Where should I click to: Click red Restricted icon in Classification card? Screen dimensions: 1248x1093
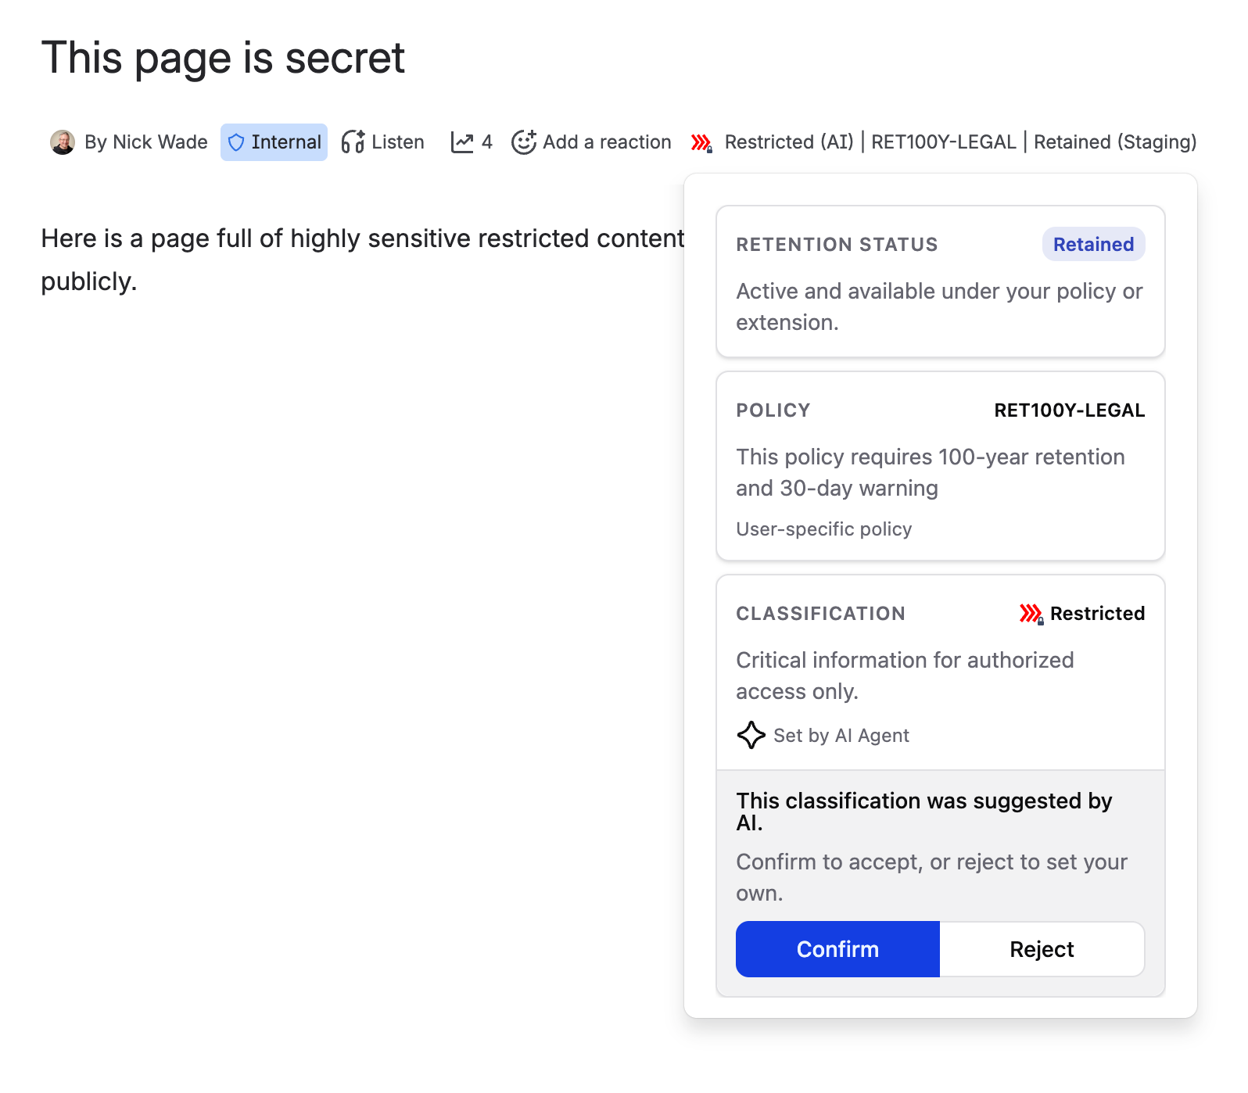pyautogui.click(x=1031, y=614)
